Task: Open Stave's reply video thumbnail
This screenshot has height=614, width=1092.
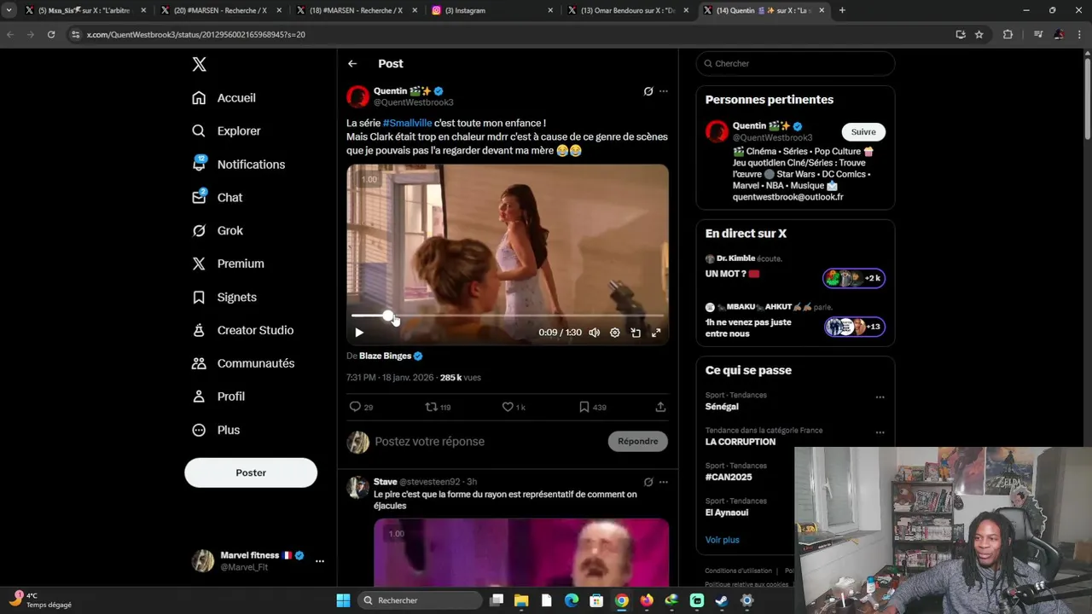Action: point(521,553)
